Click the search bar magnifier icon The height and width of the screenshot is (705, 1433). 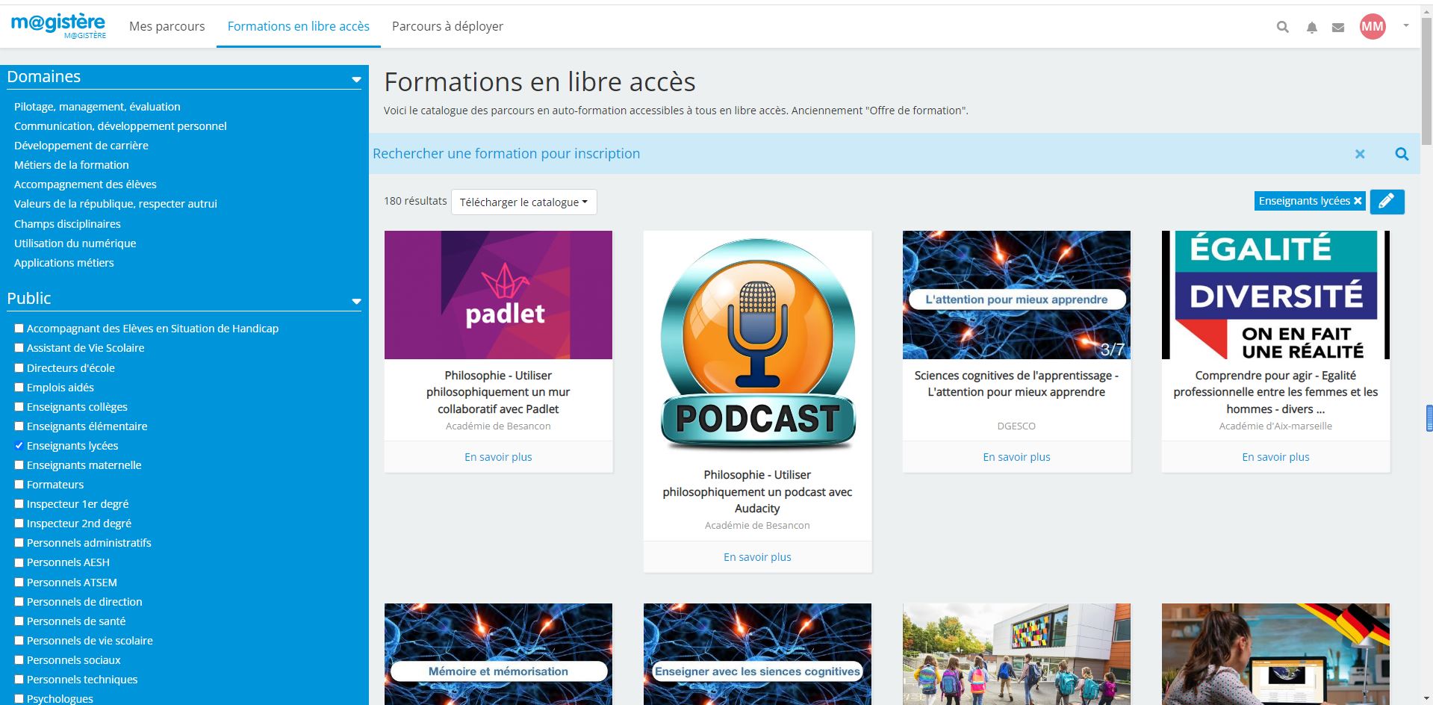click(x=1402, y=154)
